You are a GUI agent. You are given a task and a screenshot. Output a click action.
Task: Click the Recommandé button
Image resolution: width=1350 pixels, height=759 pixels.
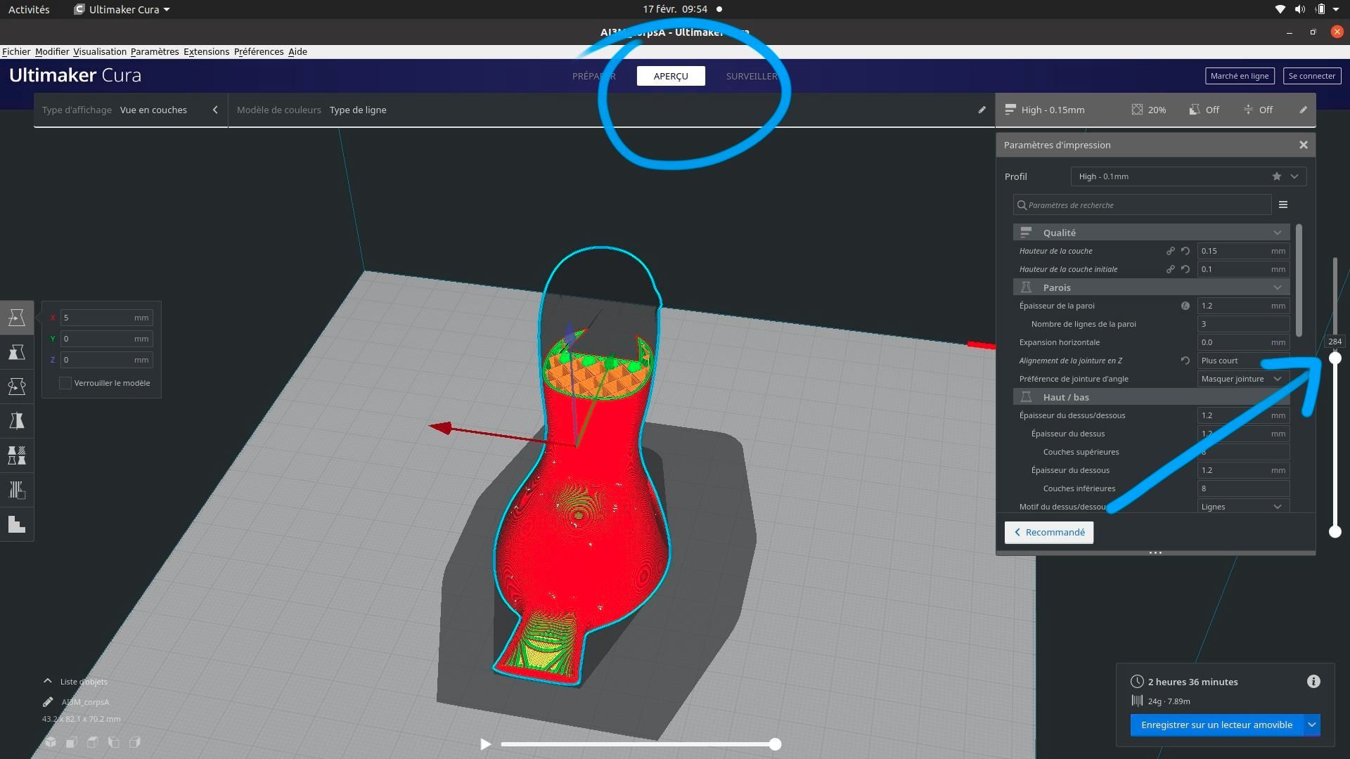click(x=1048, y=533)
